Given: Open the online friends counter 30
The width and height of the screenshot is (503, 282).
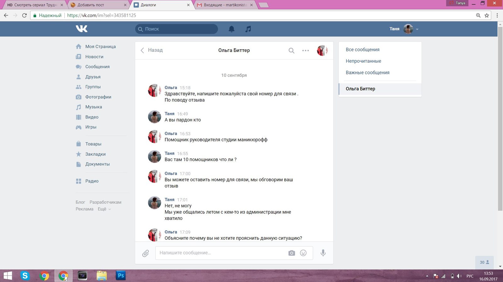Looking at the screenshot, I should 484,262.
